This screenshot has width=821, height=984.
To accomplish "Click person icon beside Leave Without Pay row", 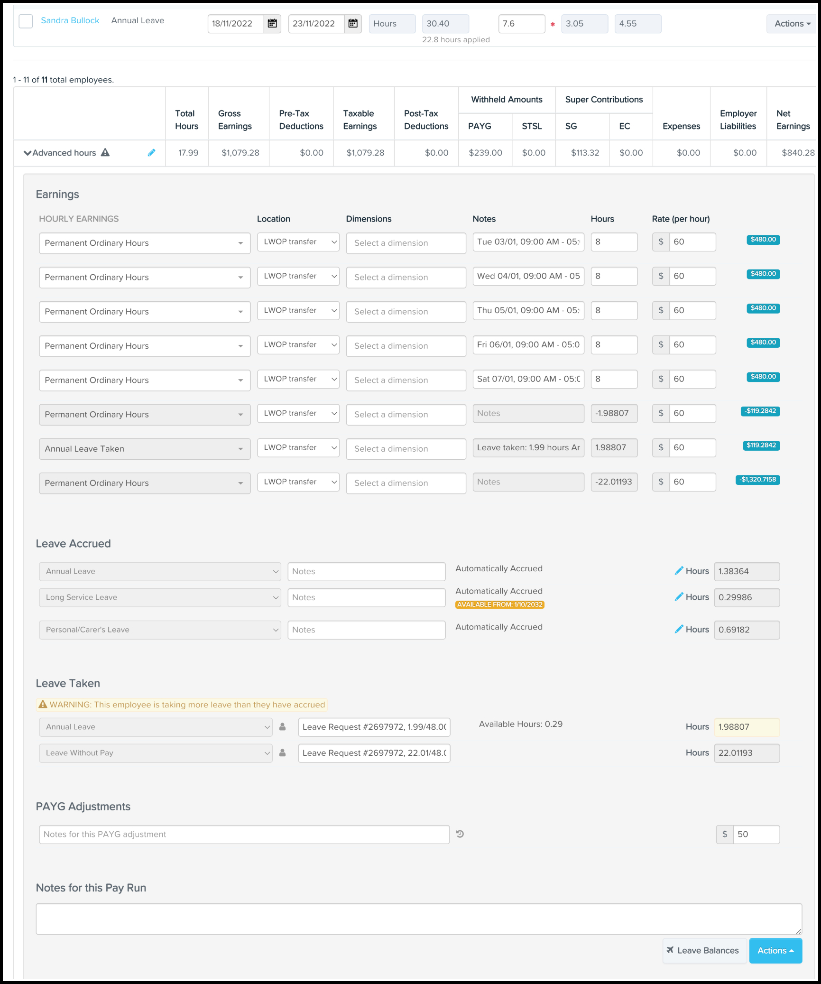I will [x=283, y=752].
